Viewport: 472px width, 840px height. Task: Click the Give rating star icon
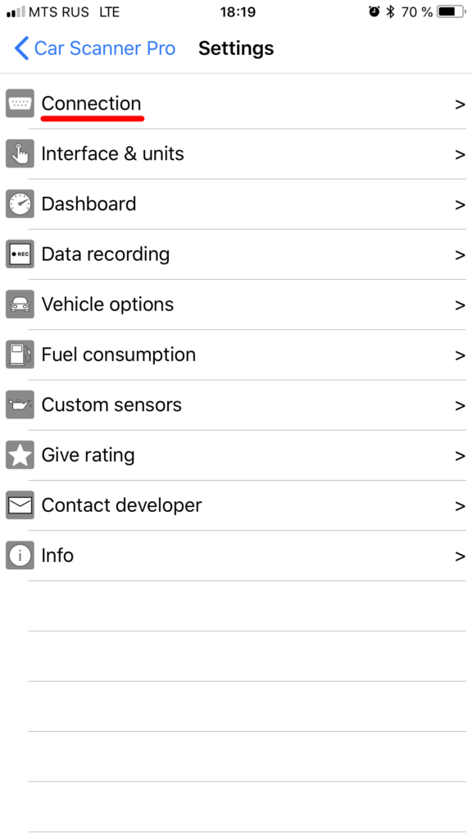coord(20,455)
